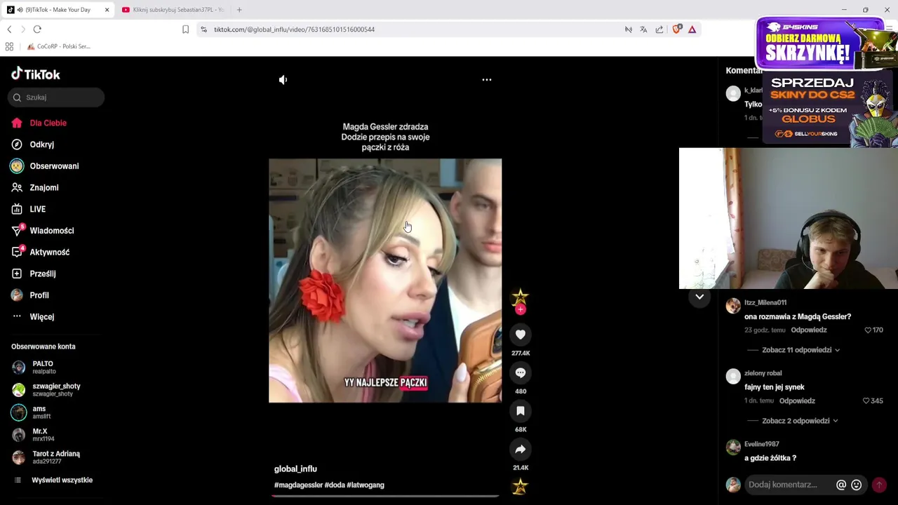
Task: Open the spinning sound disc below share count
Action: pyautogui.click(x=520, y=486)
